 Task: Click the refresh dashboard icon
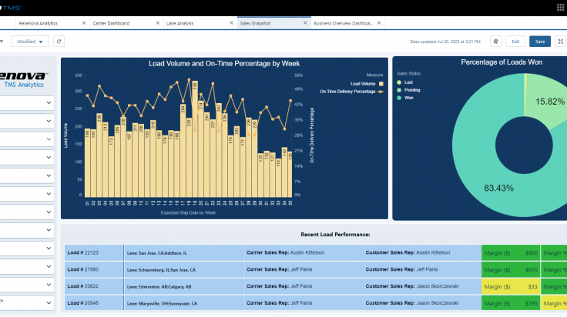[x=59, y=41]
